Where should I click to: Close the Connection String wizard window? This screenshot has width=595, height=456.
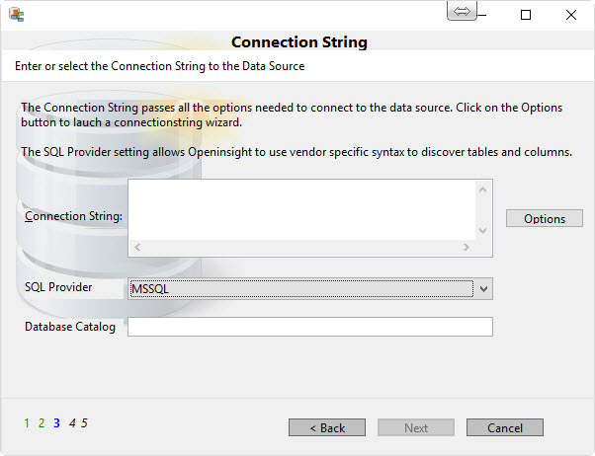pos(570,15)
